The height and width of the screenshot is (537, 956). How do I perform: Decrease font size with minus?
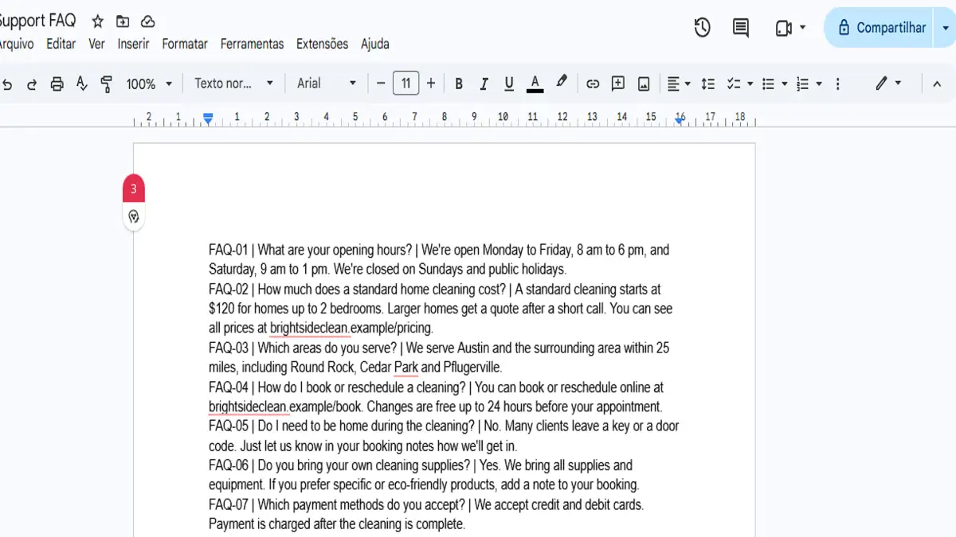(x=381, y=84)
